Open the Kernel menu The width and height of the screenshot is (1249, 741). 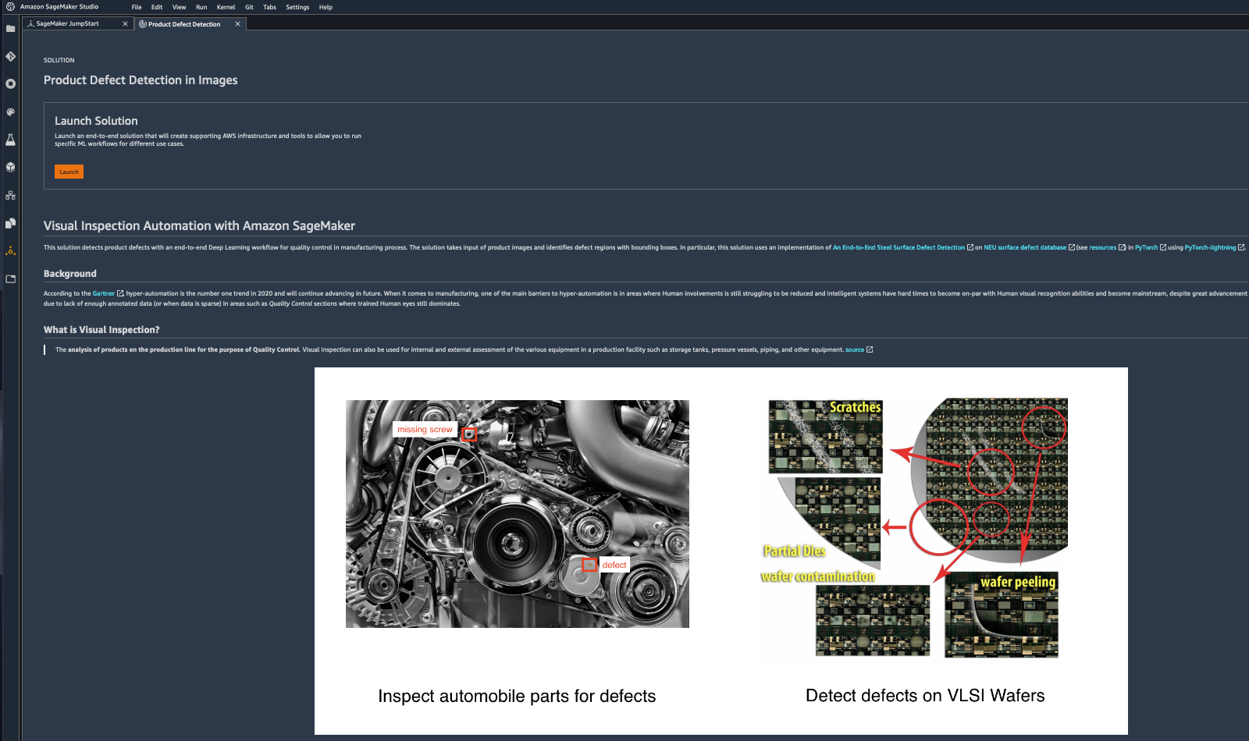click(226, 7)
